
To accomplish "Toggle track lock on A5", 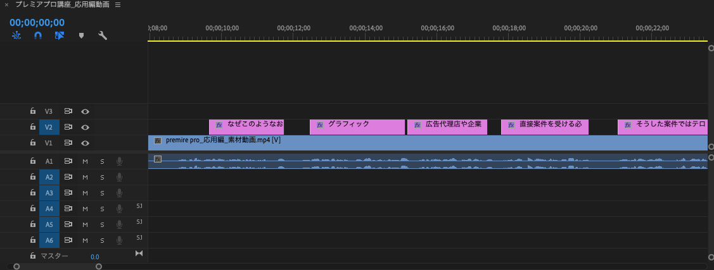I will coord(32,224).
